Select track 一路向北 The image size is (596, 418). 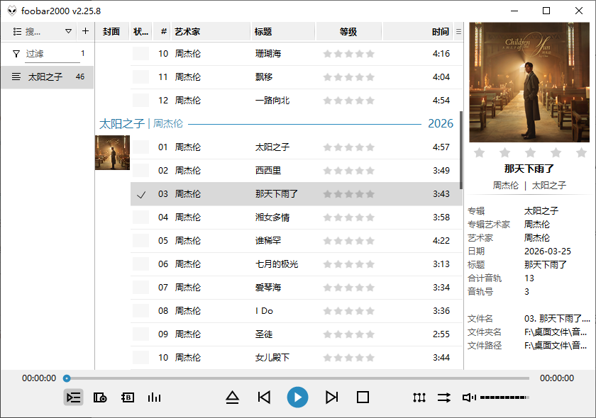click(297, 101)
